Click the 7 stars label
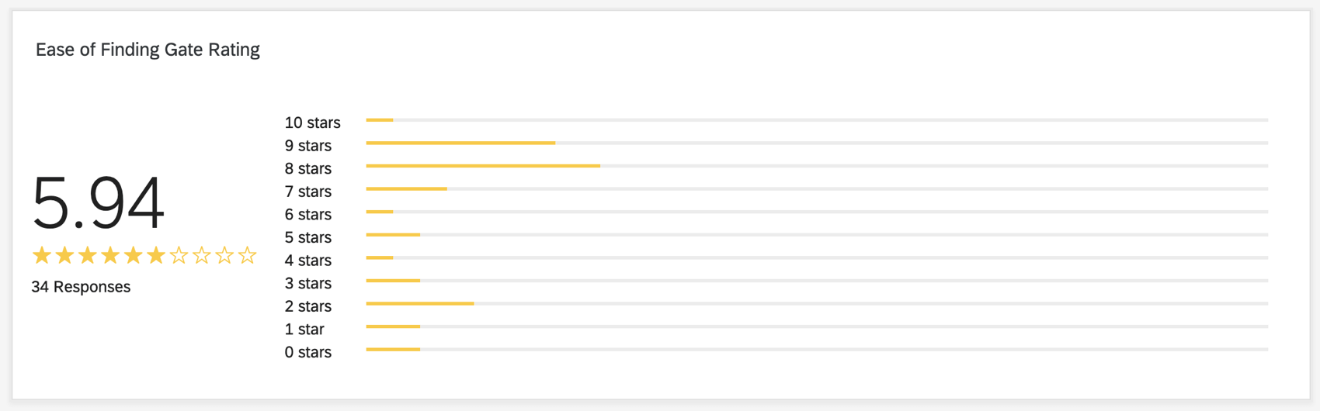 point(308,192)
